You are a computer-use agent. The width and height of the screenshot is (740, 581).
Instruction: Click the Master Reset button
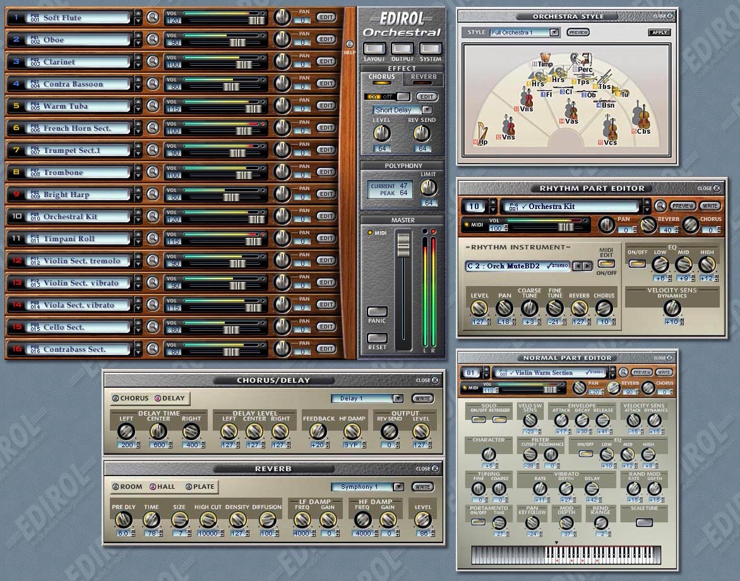coord(377,338)
